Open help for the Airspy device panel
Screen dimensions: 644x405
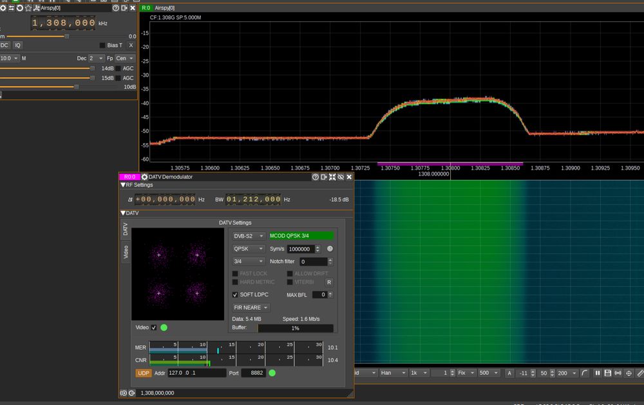pos(116,8)
